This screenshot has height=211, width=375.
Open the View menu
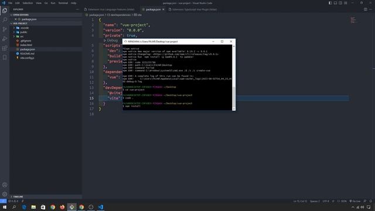click(39, 3)
